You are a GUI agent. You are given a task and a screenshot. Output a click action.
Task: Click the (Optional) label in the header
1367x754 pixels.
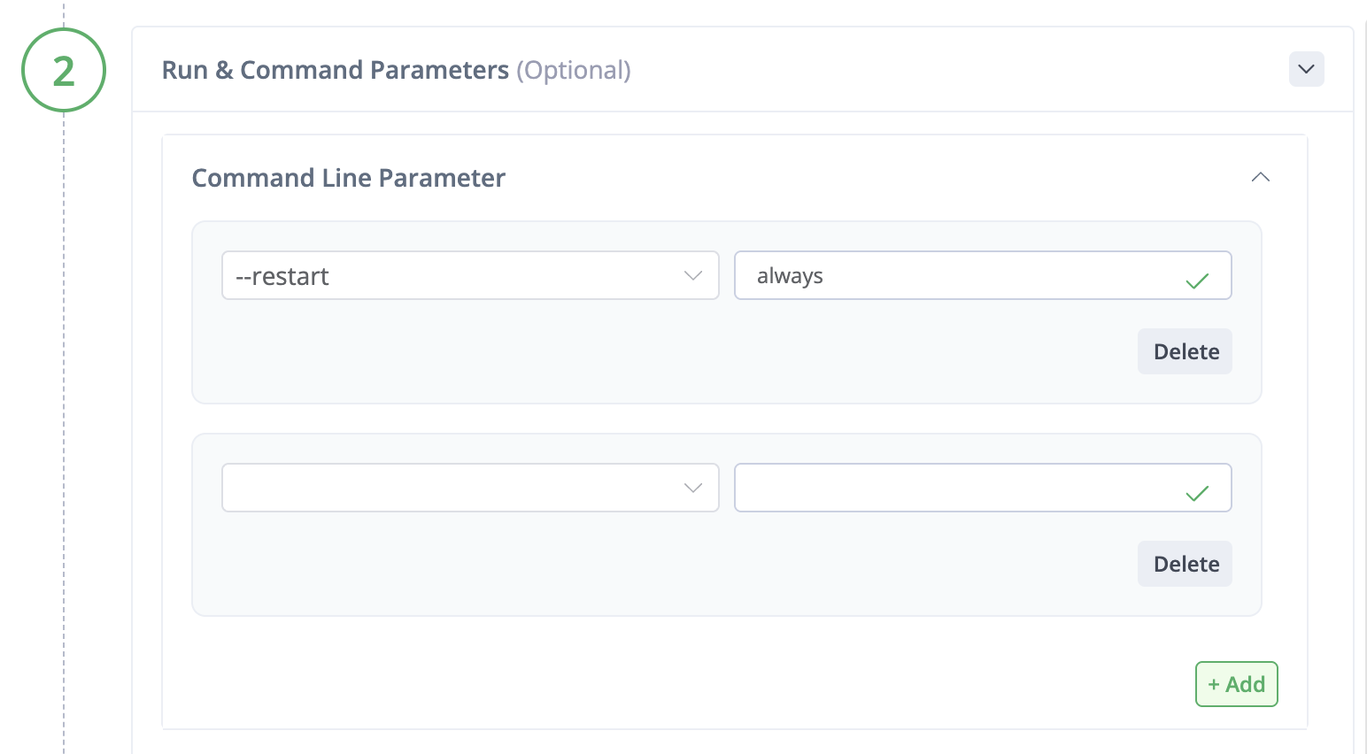pyautogui.click(x=574, y=70)
